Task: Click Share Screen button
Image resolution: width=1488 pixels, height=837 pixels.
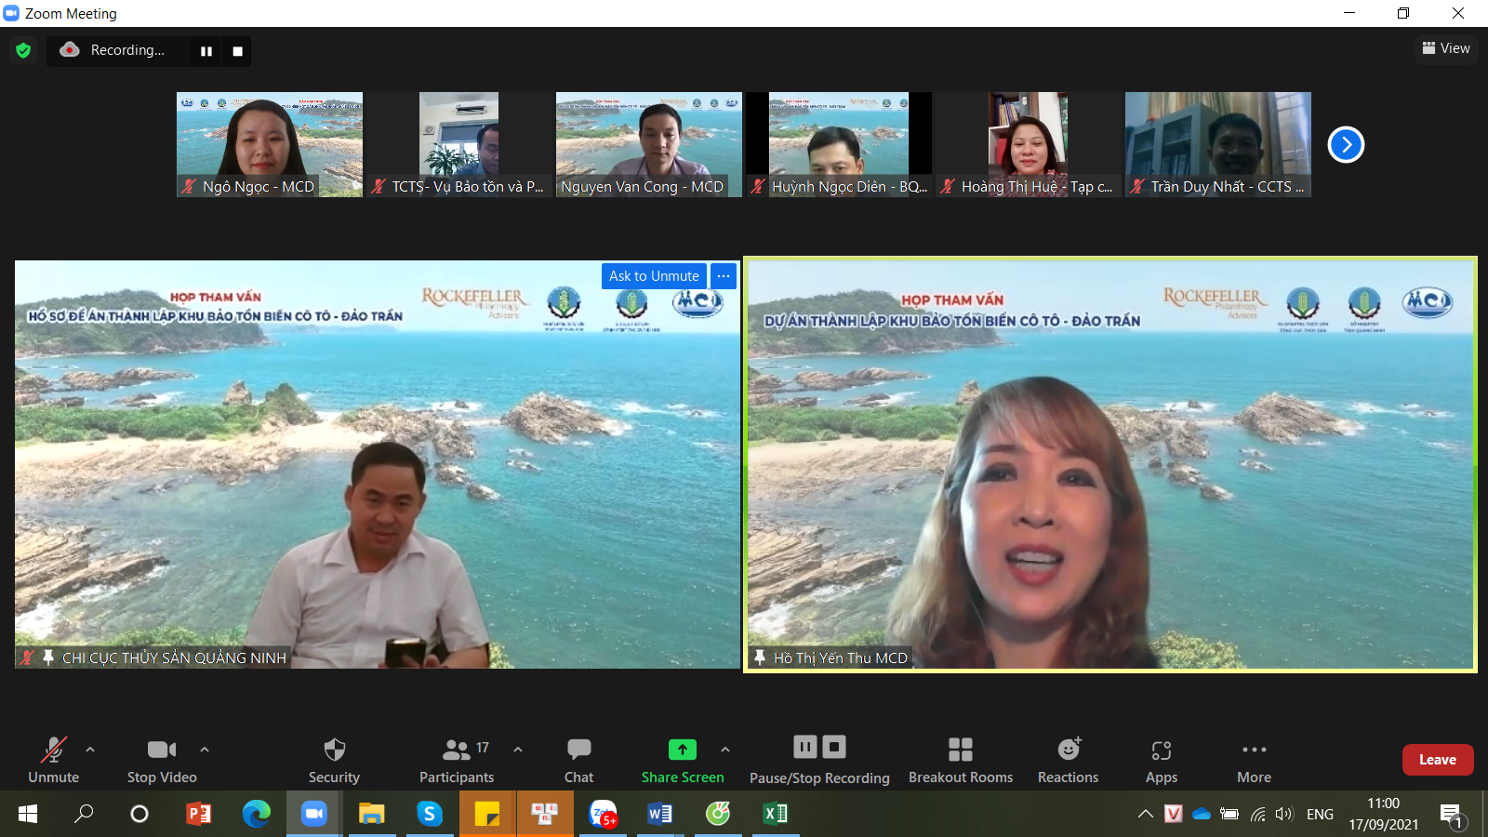Action: [x=682, y=759]
